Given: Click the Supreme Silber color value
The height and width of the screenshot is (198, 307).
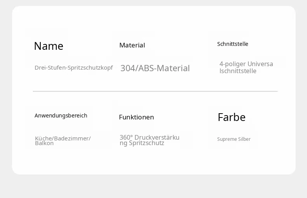Looking at the screenshot, I should coord(234,139).
